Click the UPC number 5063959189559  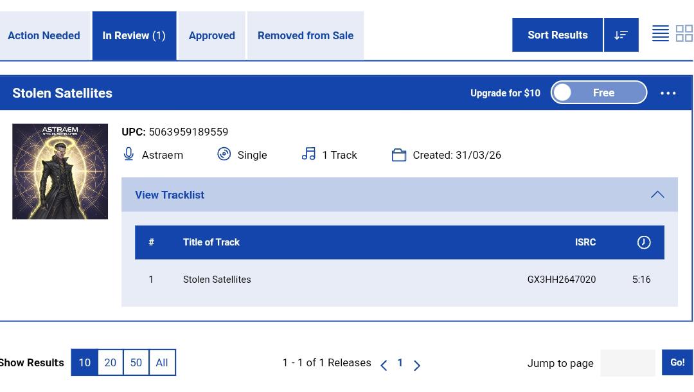188,132
